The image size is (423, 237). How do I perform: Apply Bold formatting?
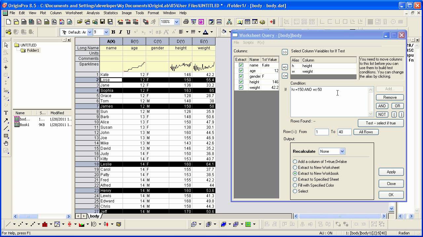coord(113,32)
